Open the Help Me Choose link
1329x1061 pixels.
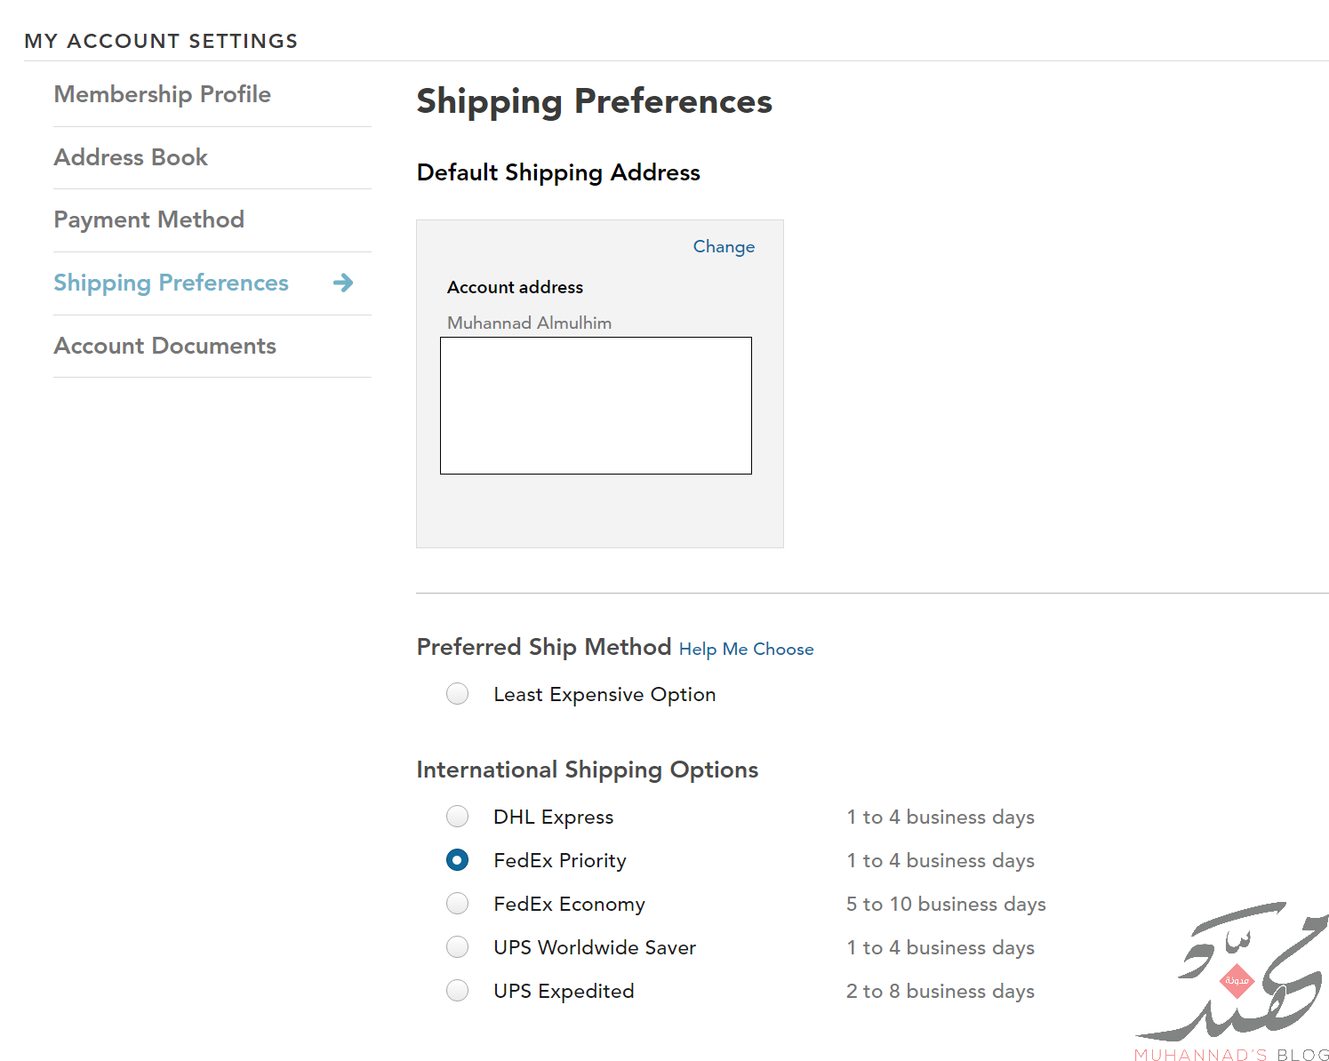coord(746,650)
